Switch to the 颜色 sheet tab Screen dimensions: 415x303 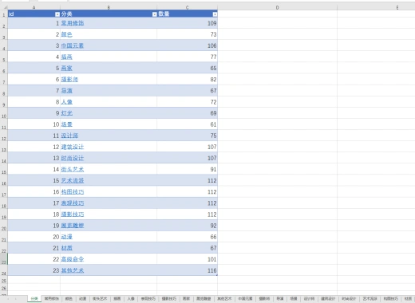(x=69, y=299)
